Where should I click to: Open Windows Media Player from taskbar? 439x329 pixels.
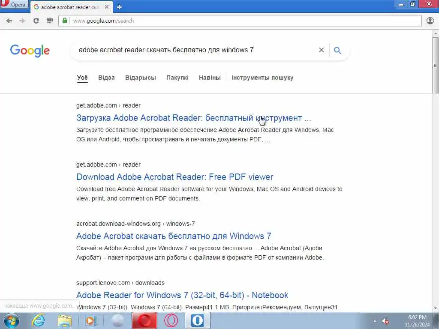(90, 320)
